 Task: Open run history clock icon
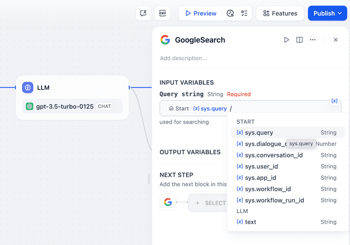tap(230, 13)
